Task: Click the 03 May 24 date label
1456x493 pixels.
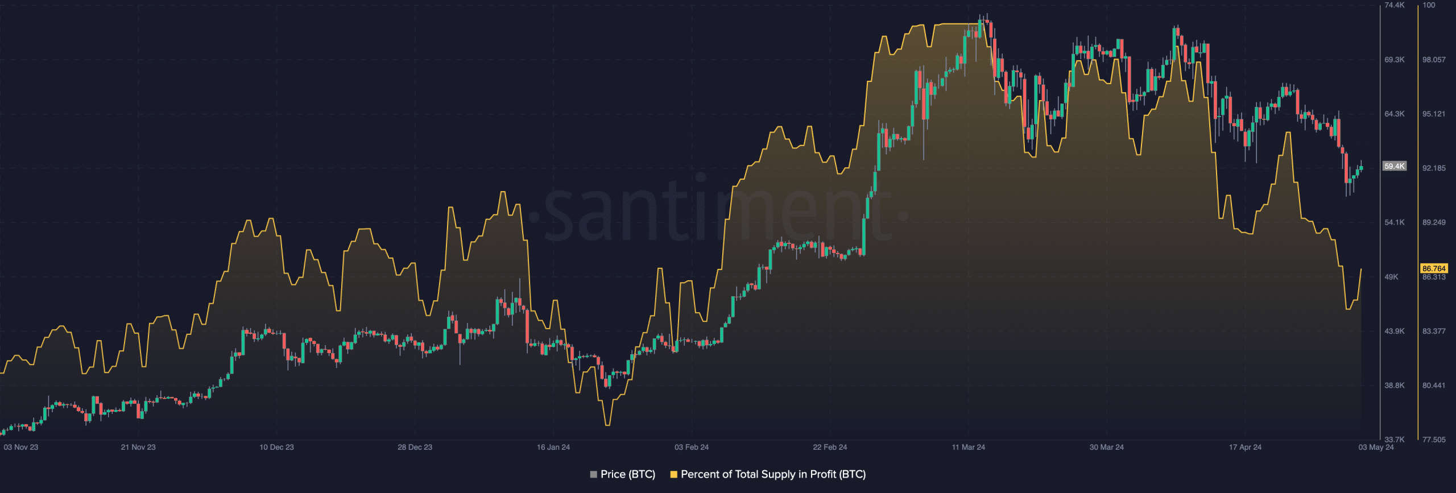Action: point(1376,447)
